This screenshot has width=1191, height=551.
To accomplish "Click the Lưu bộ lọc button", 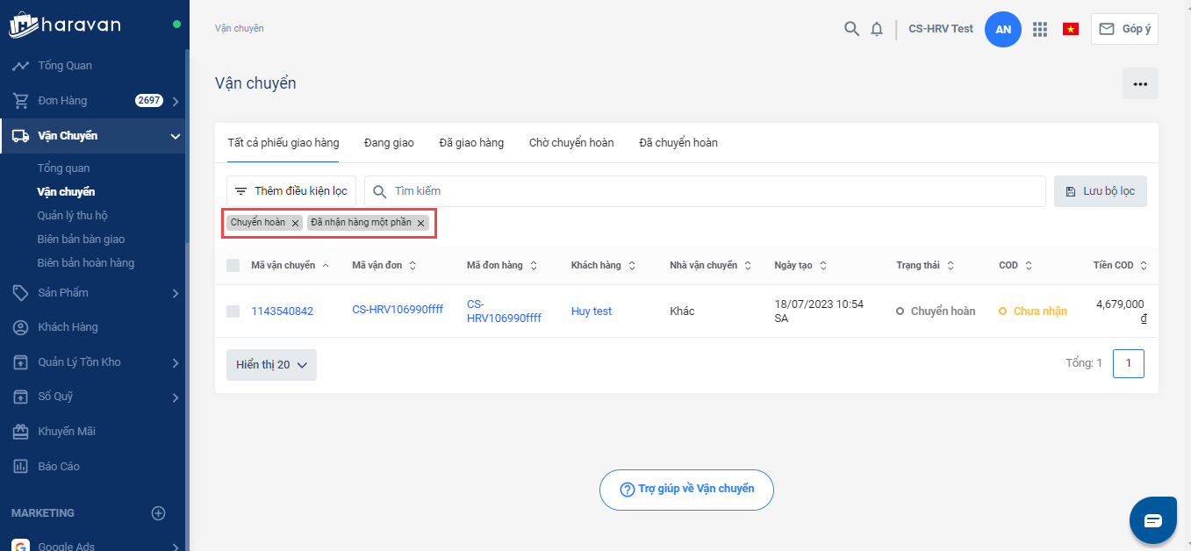I will coord(1100,191).
